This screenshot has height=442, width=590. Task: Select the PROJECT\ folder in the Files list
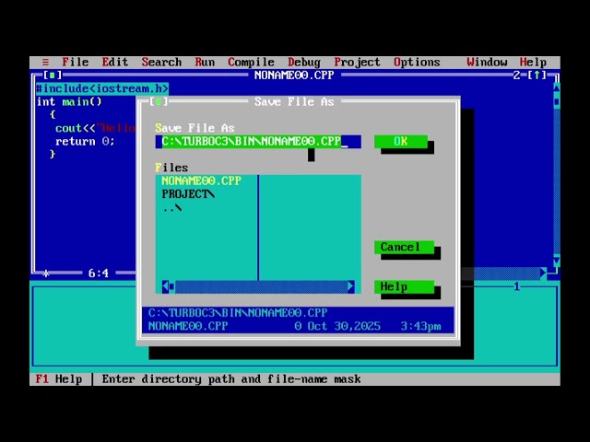coord(188,194)
